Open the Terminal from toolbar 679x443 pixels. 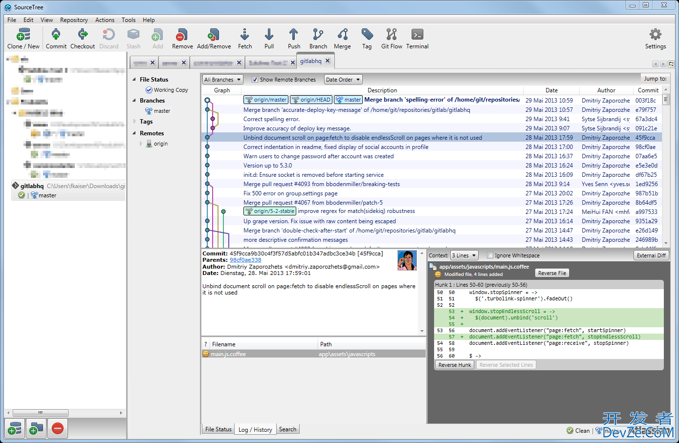coord(417,39)
